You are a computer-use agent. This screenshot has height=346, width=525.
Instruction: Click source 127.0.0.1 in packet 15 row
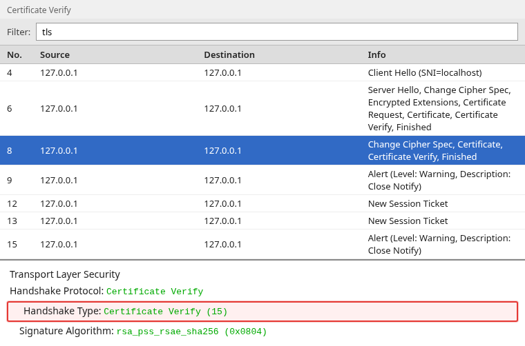(x=59, y=244)
